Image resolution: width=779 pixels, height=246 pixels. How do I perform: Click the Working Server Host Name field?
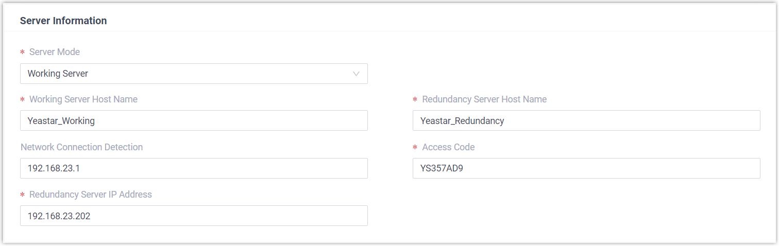[x=194, y=120]
